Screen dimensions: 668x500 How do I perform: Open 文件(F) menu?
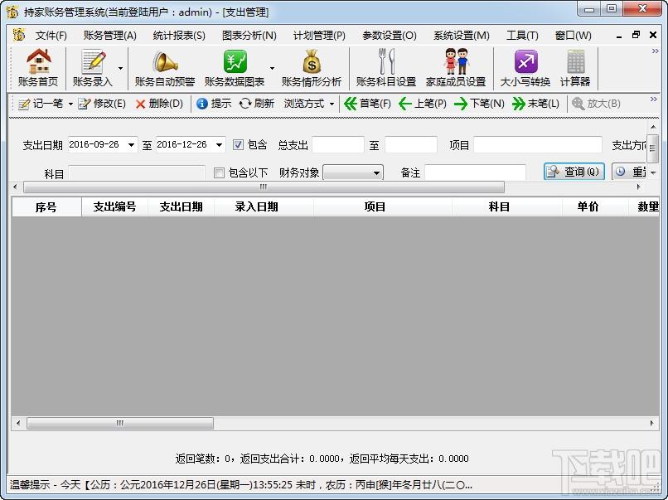pyautogui.click(x=51, y=36)
